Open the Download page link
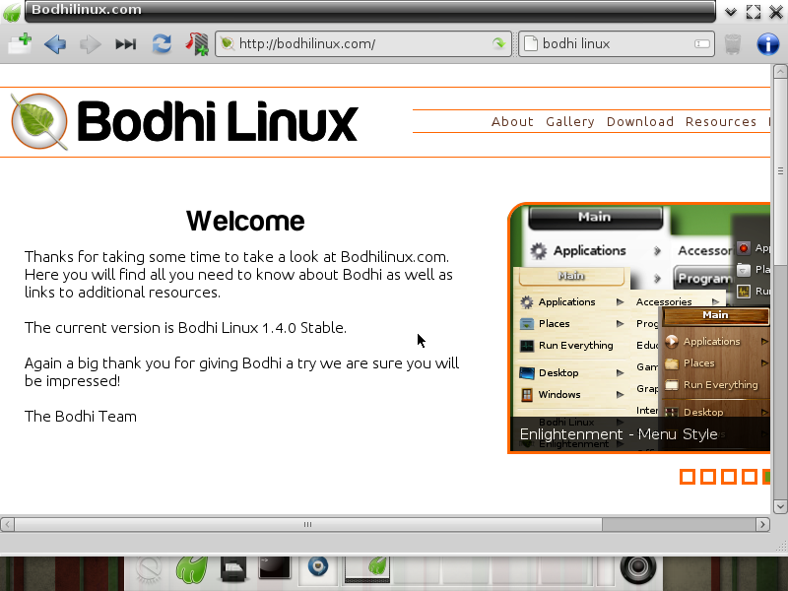The width and height of the screenshot is (788, 591). pos(639,121)
